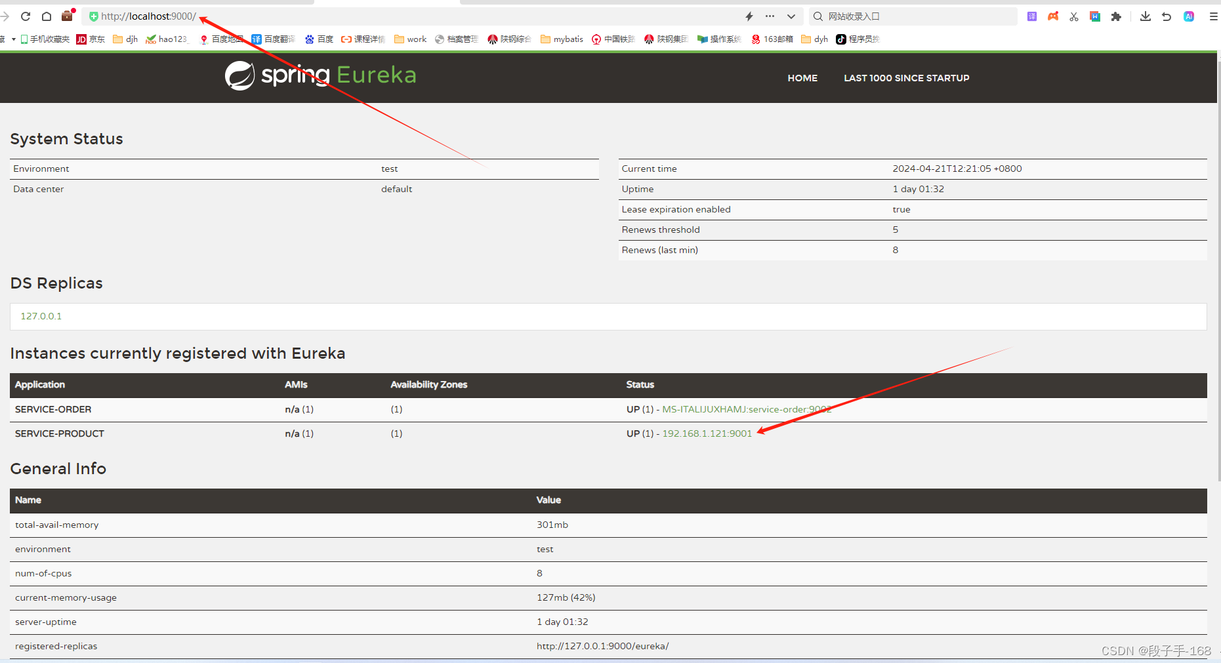Open the purple translate extension icon
Image resolution: width=1221 pixels, height=663 pixels.
(1032, 16)
